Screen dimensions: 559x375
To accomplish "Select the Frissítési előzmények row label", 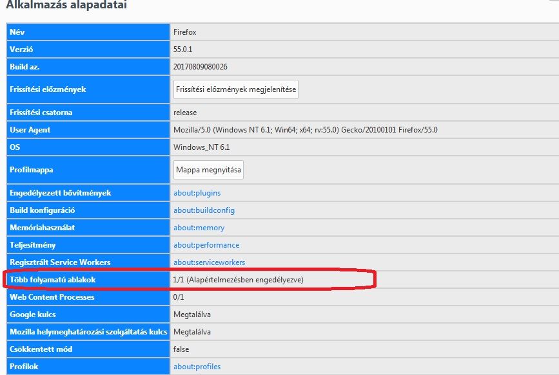I will click(x=48, y=89).
